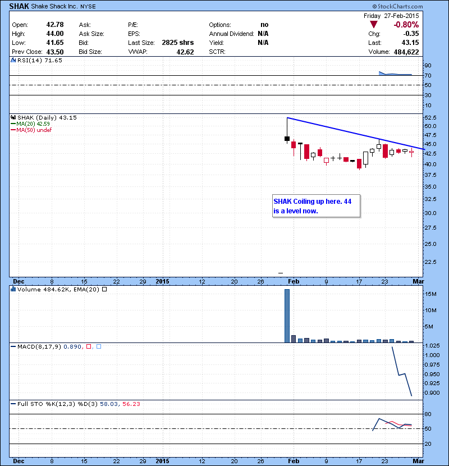Click the -0.80% percent change value
Screen dimensions: 449x466
(406, 25)
